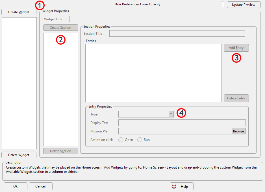Click the Add Entry button
265x192 pixels.
[236, 48]
